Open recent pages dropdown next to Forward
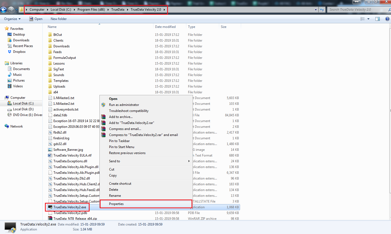The height and width of the screenshot is (234, 391). [16, 10]
